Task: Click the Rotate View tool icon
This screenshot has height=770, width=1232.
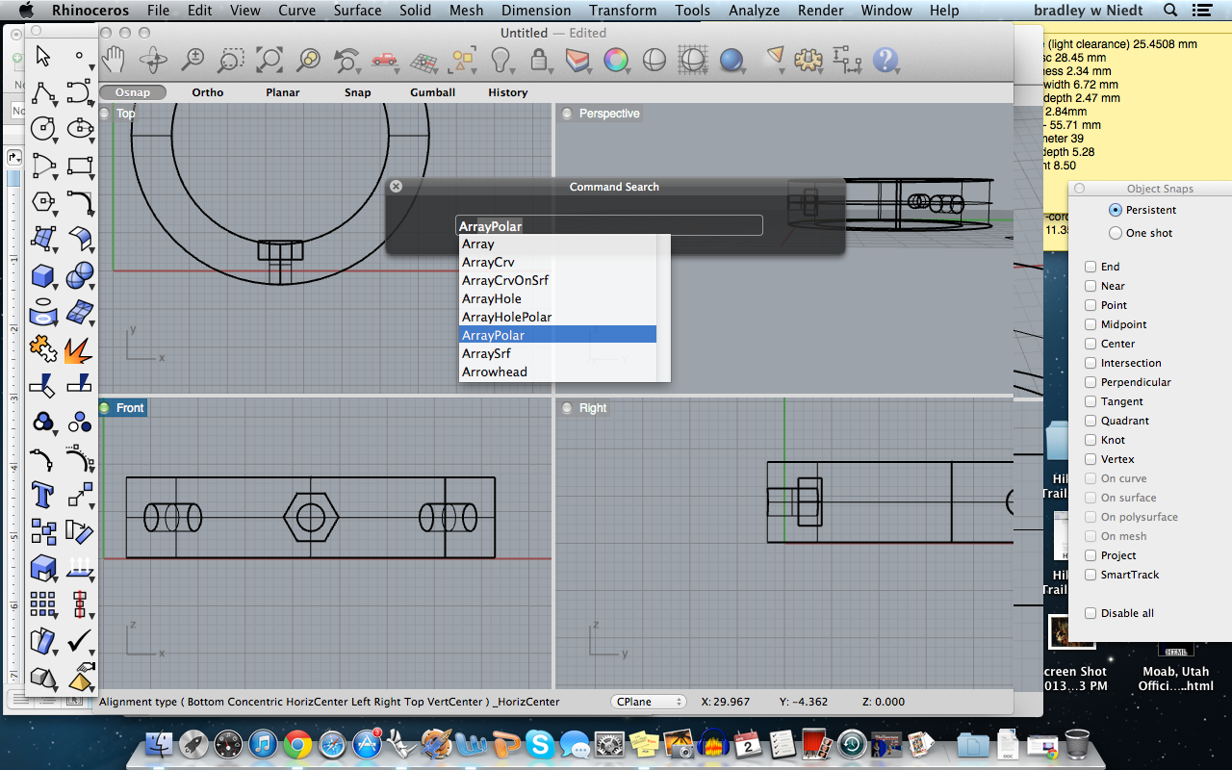Action: click(152, 60)
